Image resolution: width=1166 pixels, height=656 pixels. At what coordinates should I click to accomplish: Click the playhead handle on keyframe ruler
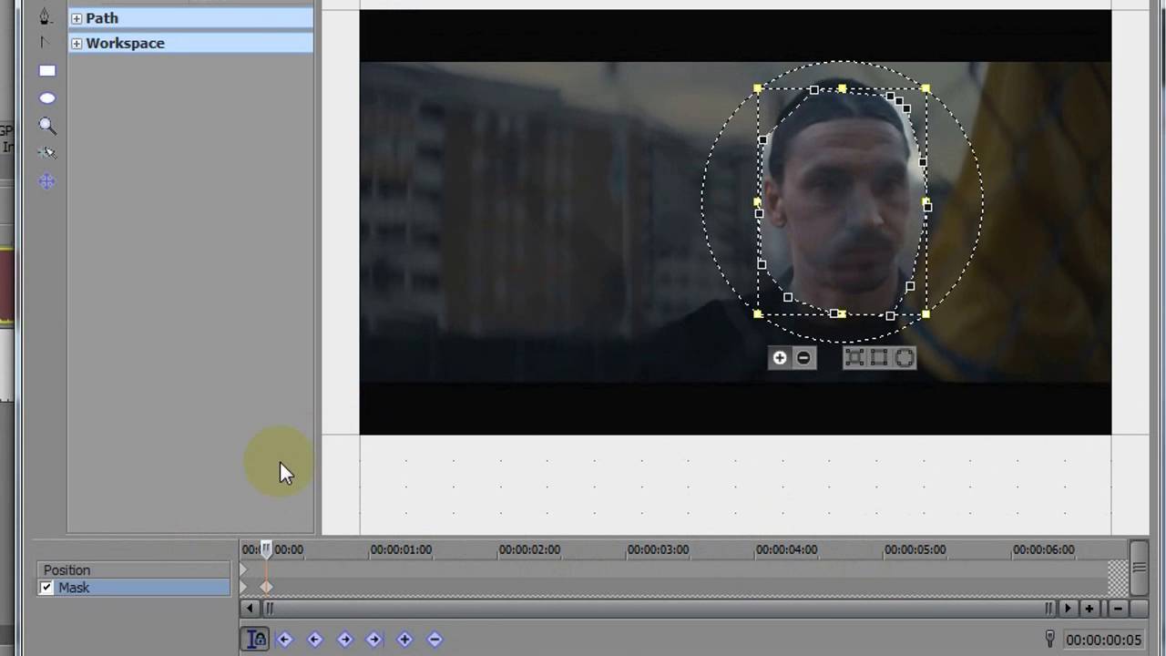click(266, 549)
